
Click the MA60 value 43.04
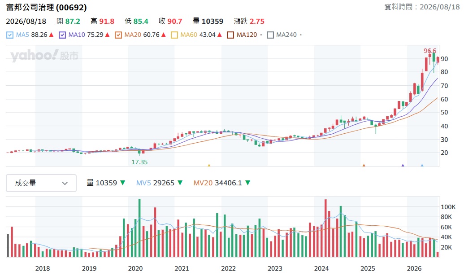208,35
